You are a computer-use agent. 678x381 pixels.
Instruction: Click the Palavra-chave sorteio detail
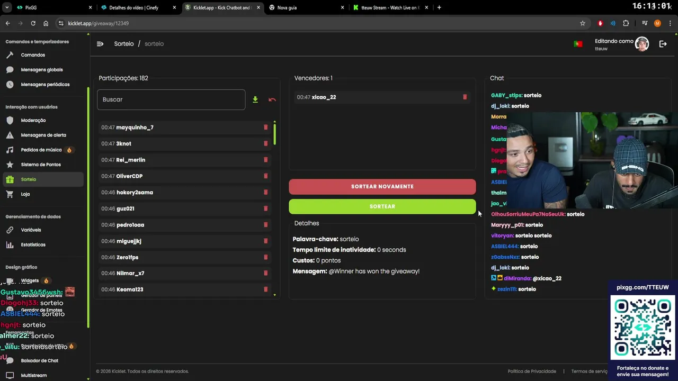point(326,239)
